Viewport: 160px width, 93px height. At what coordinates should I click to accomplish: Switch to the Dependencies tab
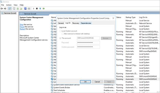86,23
